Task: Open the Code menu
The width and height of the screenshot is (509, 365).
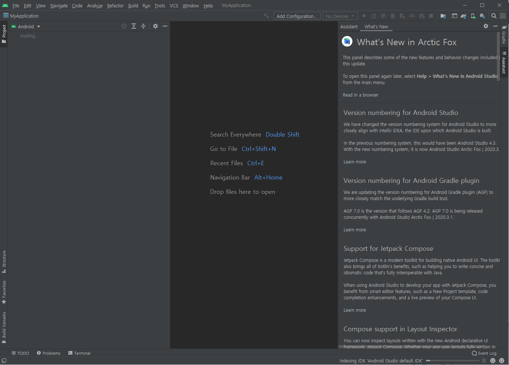Action: point(77,6)
